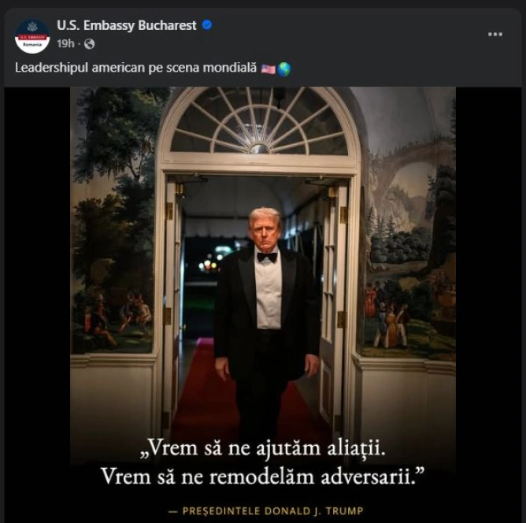526x523 pixels.
Task: Click the arched fanlight window in photo
Action: (259, 122)
